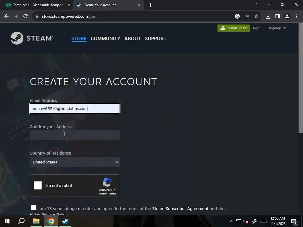Screen dimensions: 303x227
Task: Click the network tray icon
Action: pos(239,221)
